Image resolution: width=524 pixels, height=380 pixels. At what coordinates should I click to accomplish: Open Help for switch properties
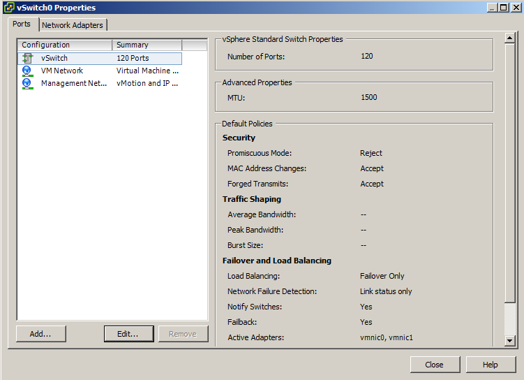pyautogui.click(x=491, y=365)
